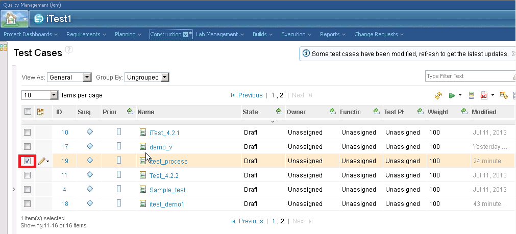Open the Items per page dropdown

coord(40,95)
